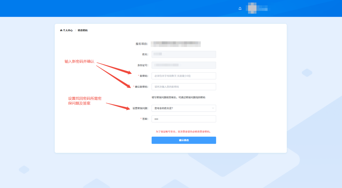The image size is (342, 188).
Task: Click the disabled 姓名 field
Action: (184, 54)
